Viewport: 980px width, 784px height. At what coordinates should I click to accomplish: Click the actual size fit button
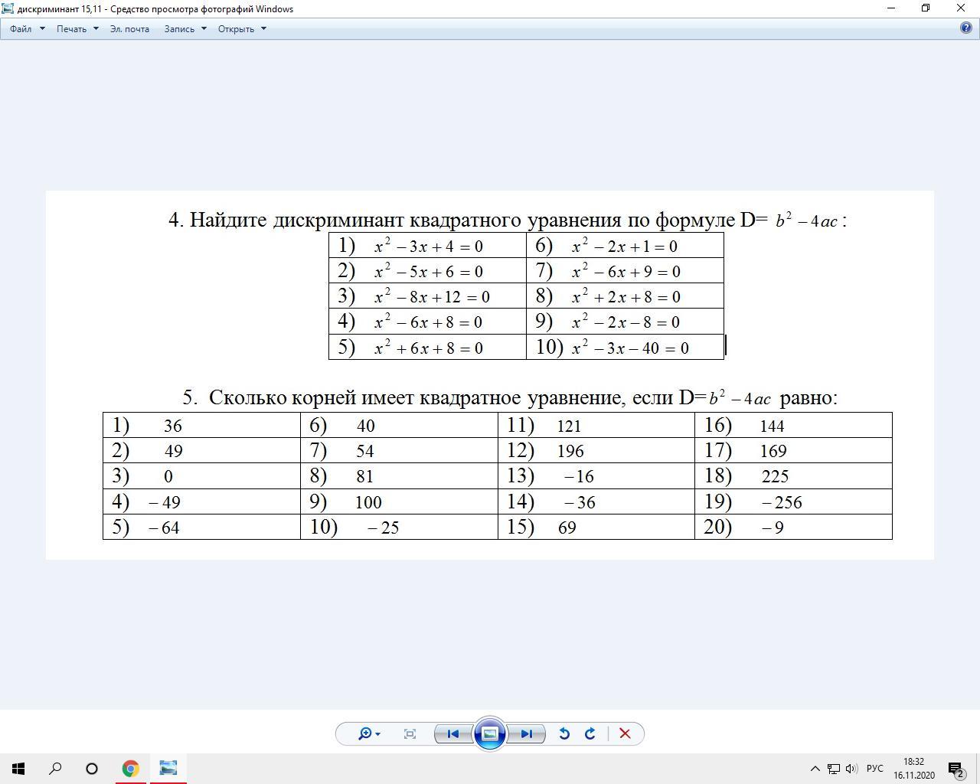(x=410, y=733)
